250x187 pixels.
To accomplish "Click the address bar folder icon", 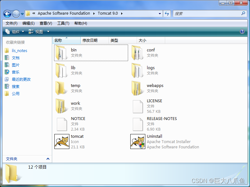I will pyautogui.click(x=28, y=13).
